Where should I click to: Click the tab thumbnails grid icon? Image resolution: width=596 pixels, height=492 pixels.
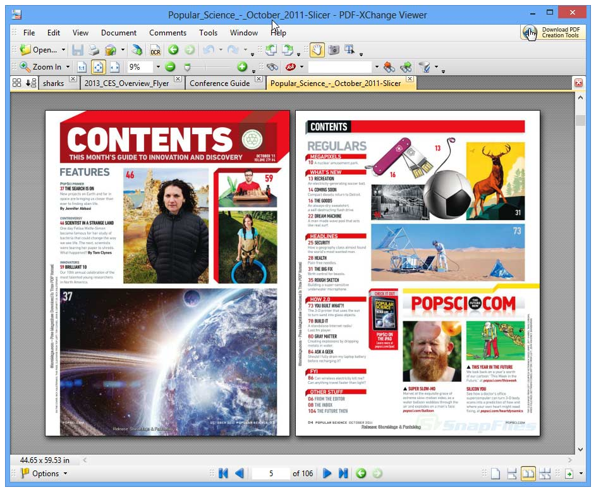coord(16,82)
